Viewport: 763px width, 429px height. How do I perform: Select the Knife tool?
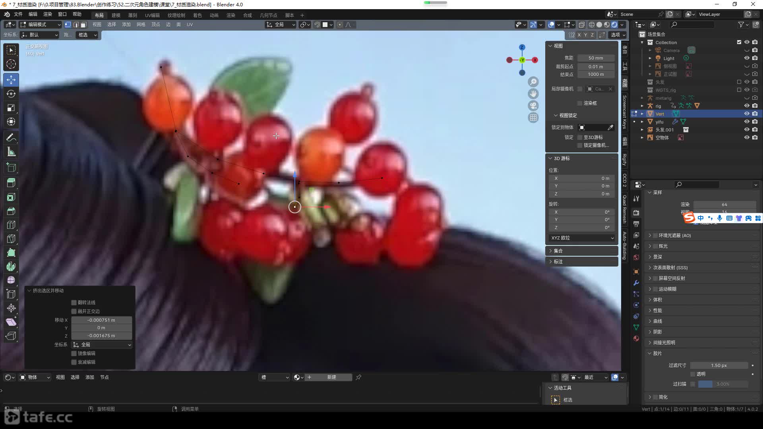11,239
